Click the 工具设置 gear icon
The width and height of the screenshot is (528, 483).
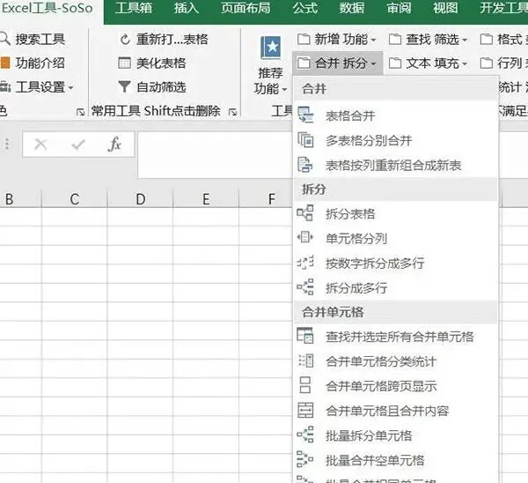pyautogui.click(x=5, y=87)
